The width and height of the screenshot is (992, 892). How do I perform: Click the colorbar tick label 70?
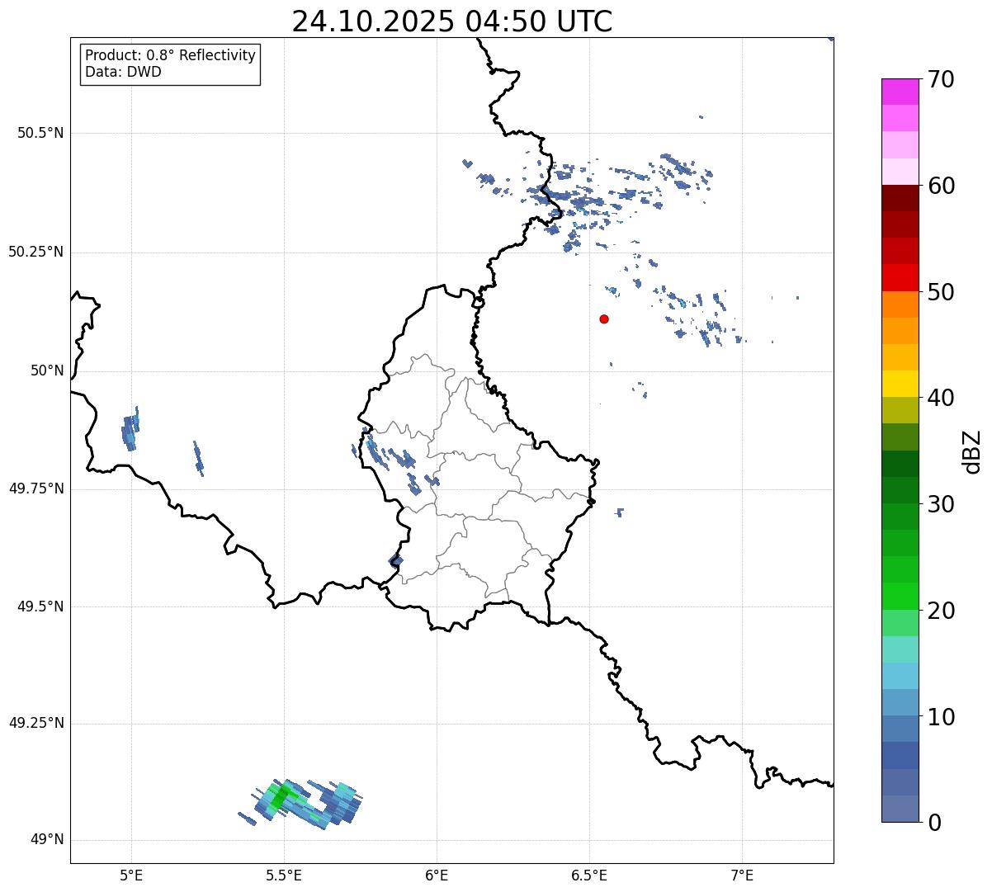pos(941,80)
